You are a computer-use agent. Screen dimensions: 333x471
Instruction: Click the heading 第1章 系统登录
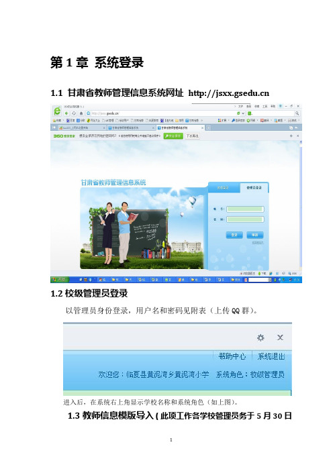point(97,62)
